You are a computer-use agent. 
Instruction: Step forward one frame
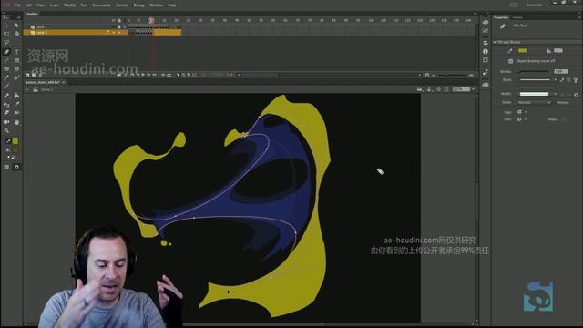click(x=148, y=75)
